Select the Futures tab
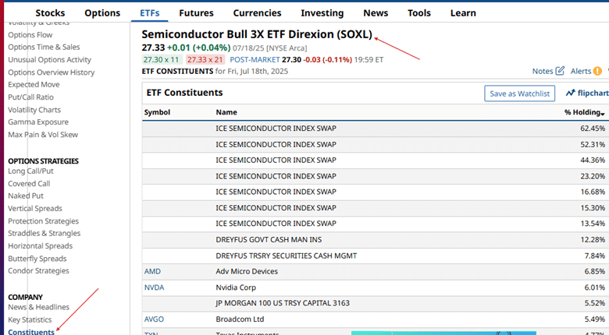Screen dimensions: 609x335 [196, 12]
